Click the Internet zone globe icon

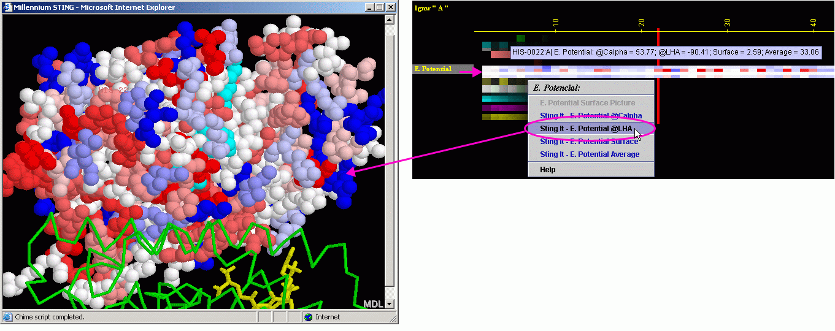tap(309, 317)
